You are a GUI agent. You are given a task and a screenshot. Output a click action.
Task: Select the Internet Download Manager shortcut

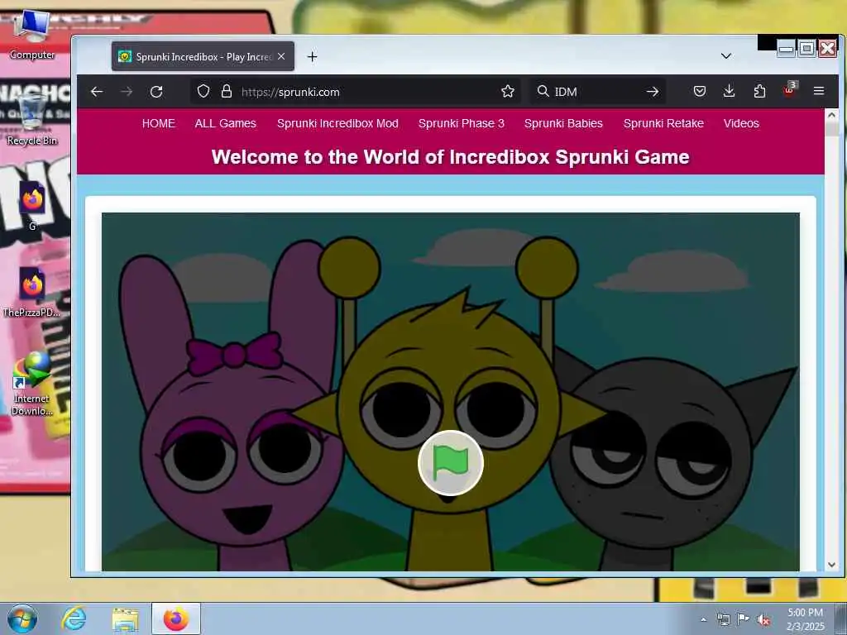[32, 384]
